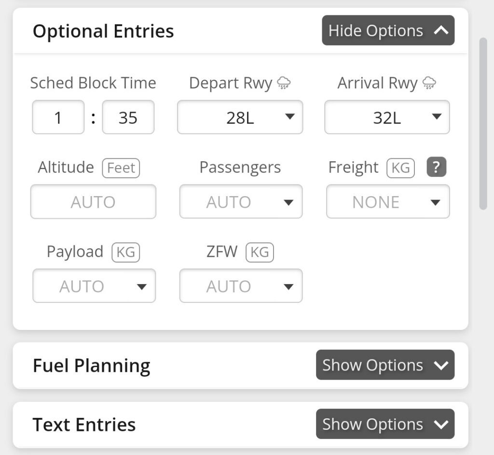Click the vertical scrollbar on the right
Viewport: 494px width, 455px height.
pos(483,123)
